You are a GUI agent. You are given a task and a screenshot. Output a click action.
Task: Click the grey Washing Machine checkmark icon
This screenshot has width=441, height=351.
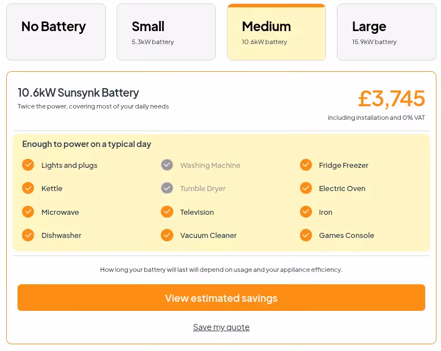tap(167, 165)
